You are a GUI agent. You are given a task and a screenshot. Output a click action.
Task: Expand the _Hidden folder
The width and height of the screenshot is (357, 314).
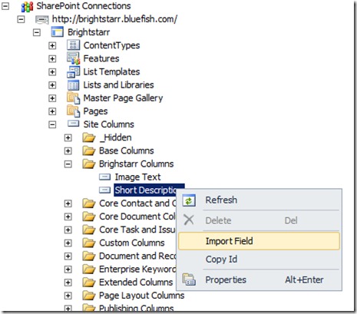pyautogui.click(x=68, y=137)
